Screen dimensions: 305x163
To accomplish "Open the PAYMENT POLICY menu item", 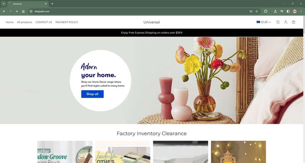I will 67,22.
